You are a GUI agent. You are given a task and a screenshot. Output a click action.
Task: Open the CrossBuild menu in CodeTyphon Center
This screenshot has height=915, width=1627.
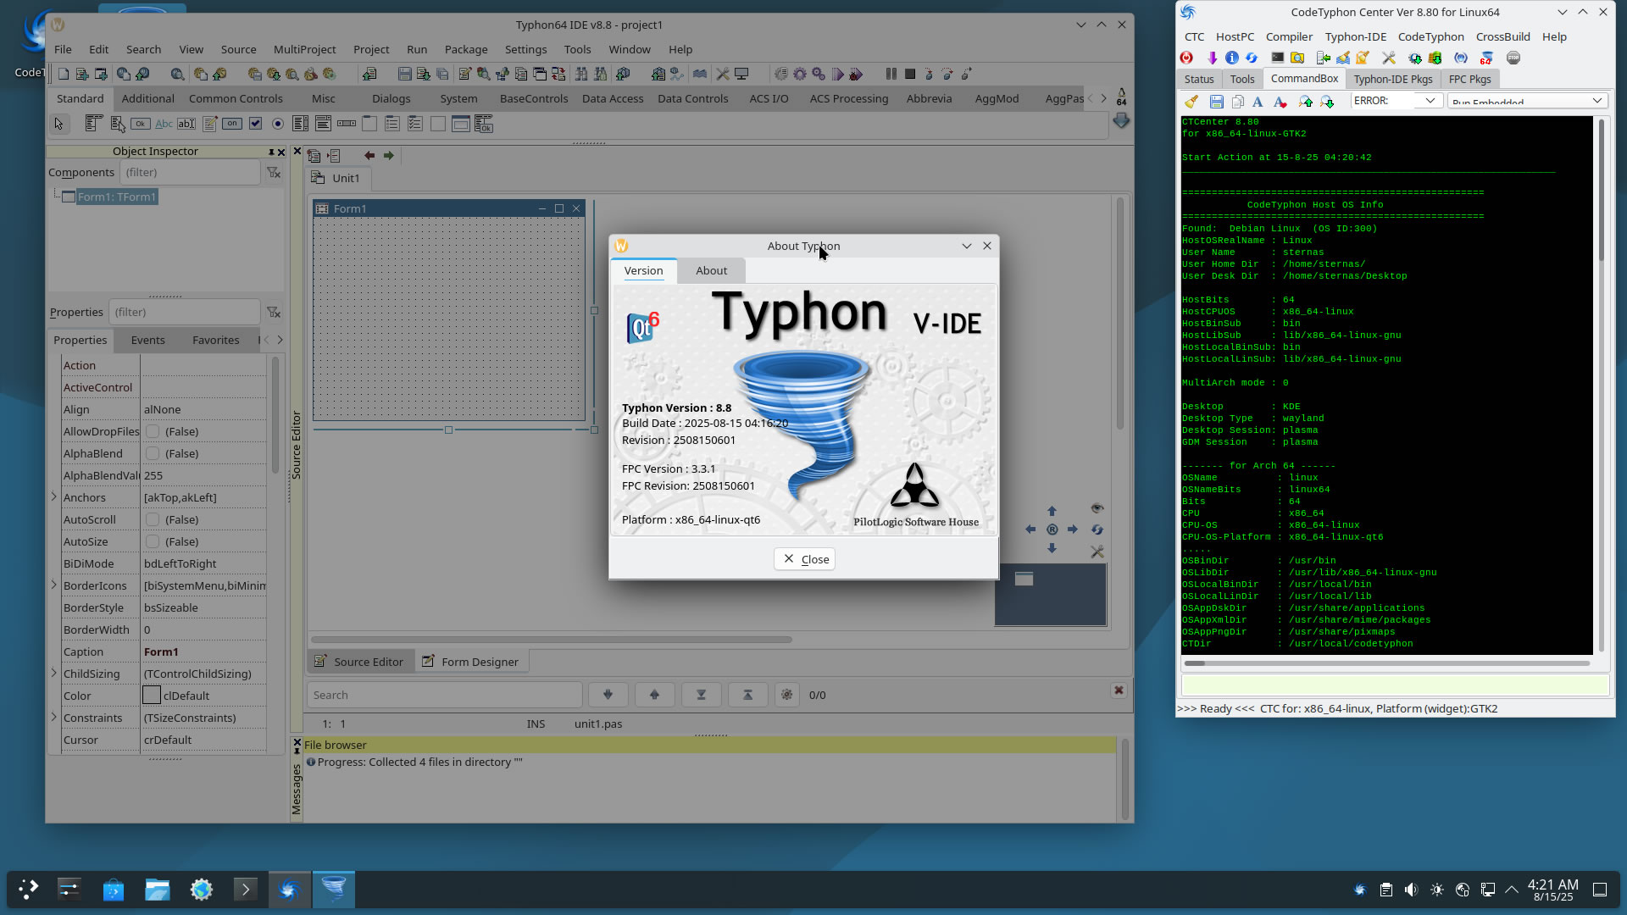(x=1502, y=36)
